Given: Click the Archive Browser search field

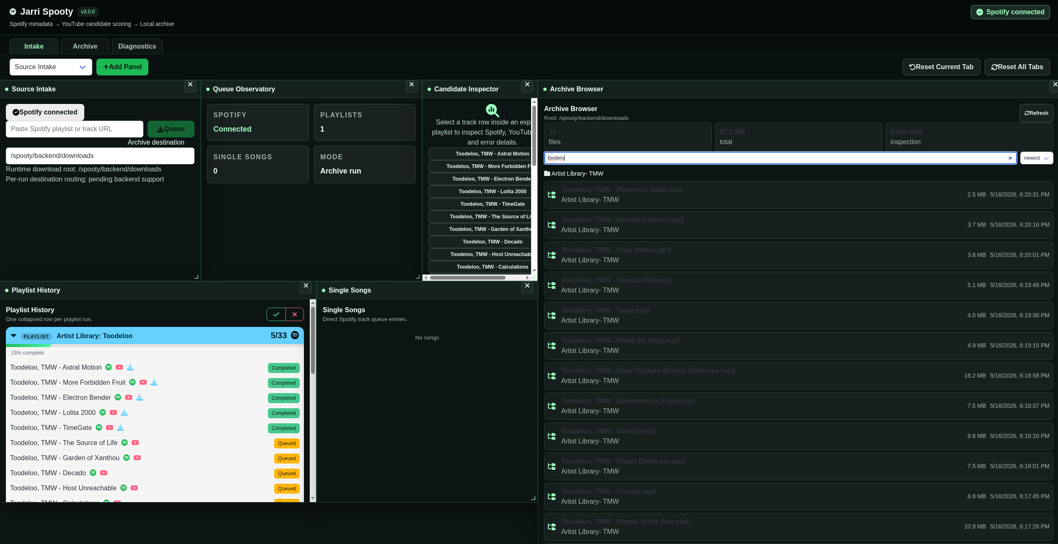Looking at the screenshot, I should click(x=781, y=158).
